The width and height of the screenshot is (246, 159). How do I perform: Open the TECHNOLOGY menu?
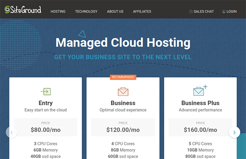click(86, 12)
